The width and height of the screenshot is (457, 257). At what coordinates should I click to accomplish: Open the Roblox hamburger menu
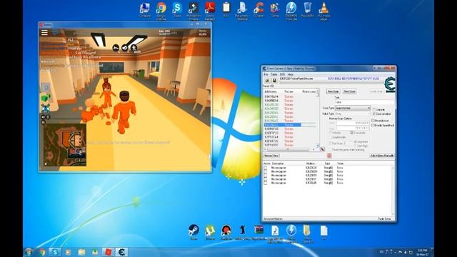(x=44, y=32)
